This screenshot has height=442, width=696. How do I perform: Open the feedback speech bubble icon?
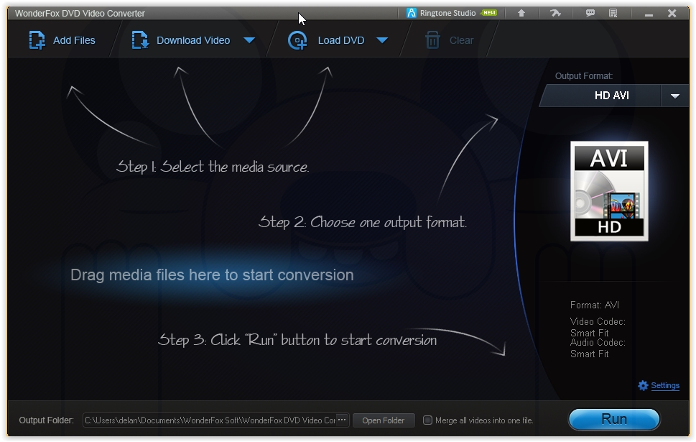point(590,14)
